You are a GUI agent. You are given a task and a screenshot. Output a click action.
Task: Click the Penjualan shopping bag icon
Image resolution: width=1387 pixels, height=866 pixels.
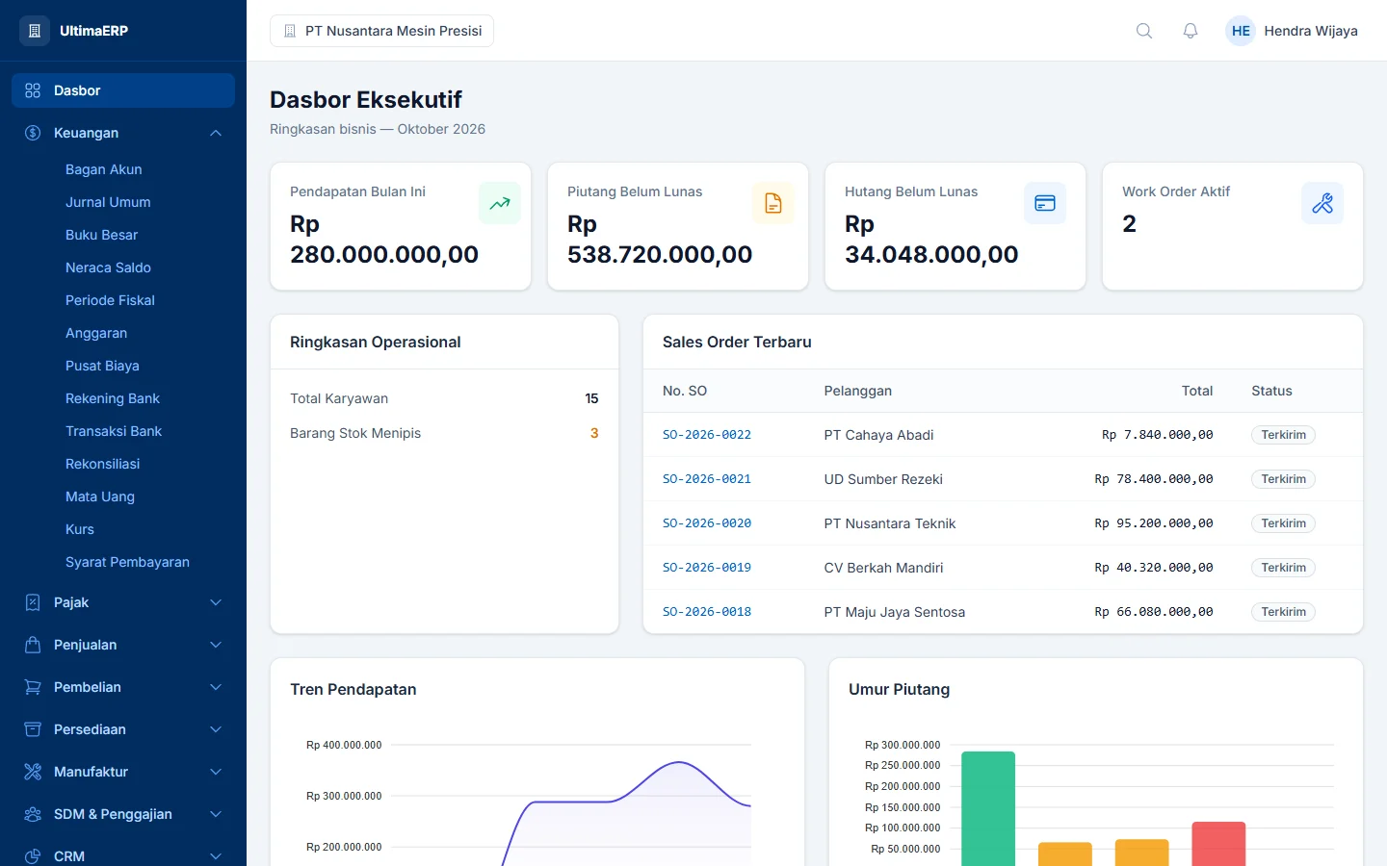(x=33, y=645)
